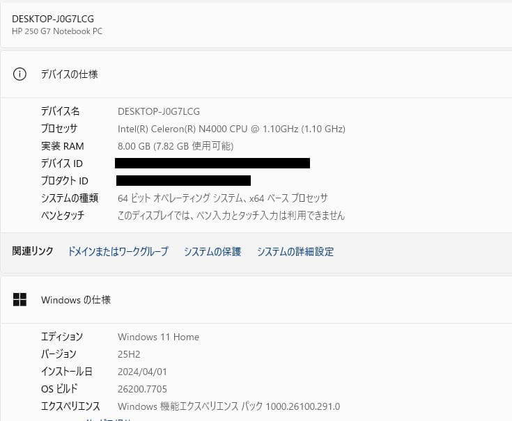
Task: Click the ペンとタッチ label
Action: tap(63, 215)
